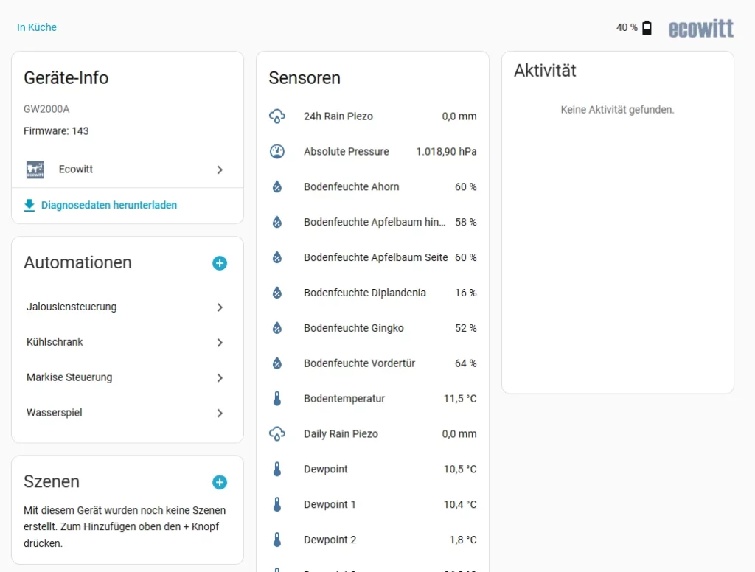Click the Ecowitt integration logo icon
755x572 pixels.
(35, 170)
